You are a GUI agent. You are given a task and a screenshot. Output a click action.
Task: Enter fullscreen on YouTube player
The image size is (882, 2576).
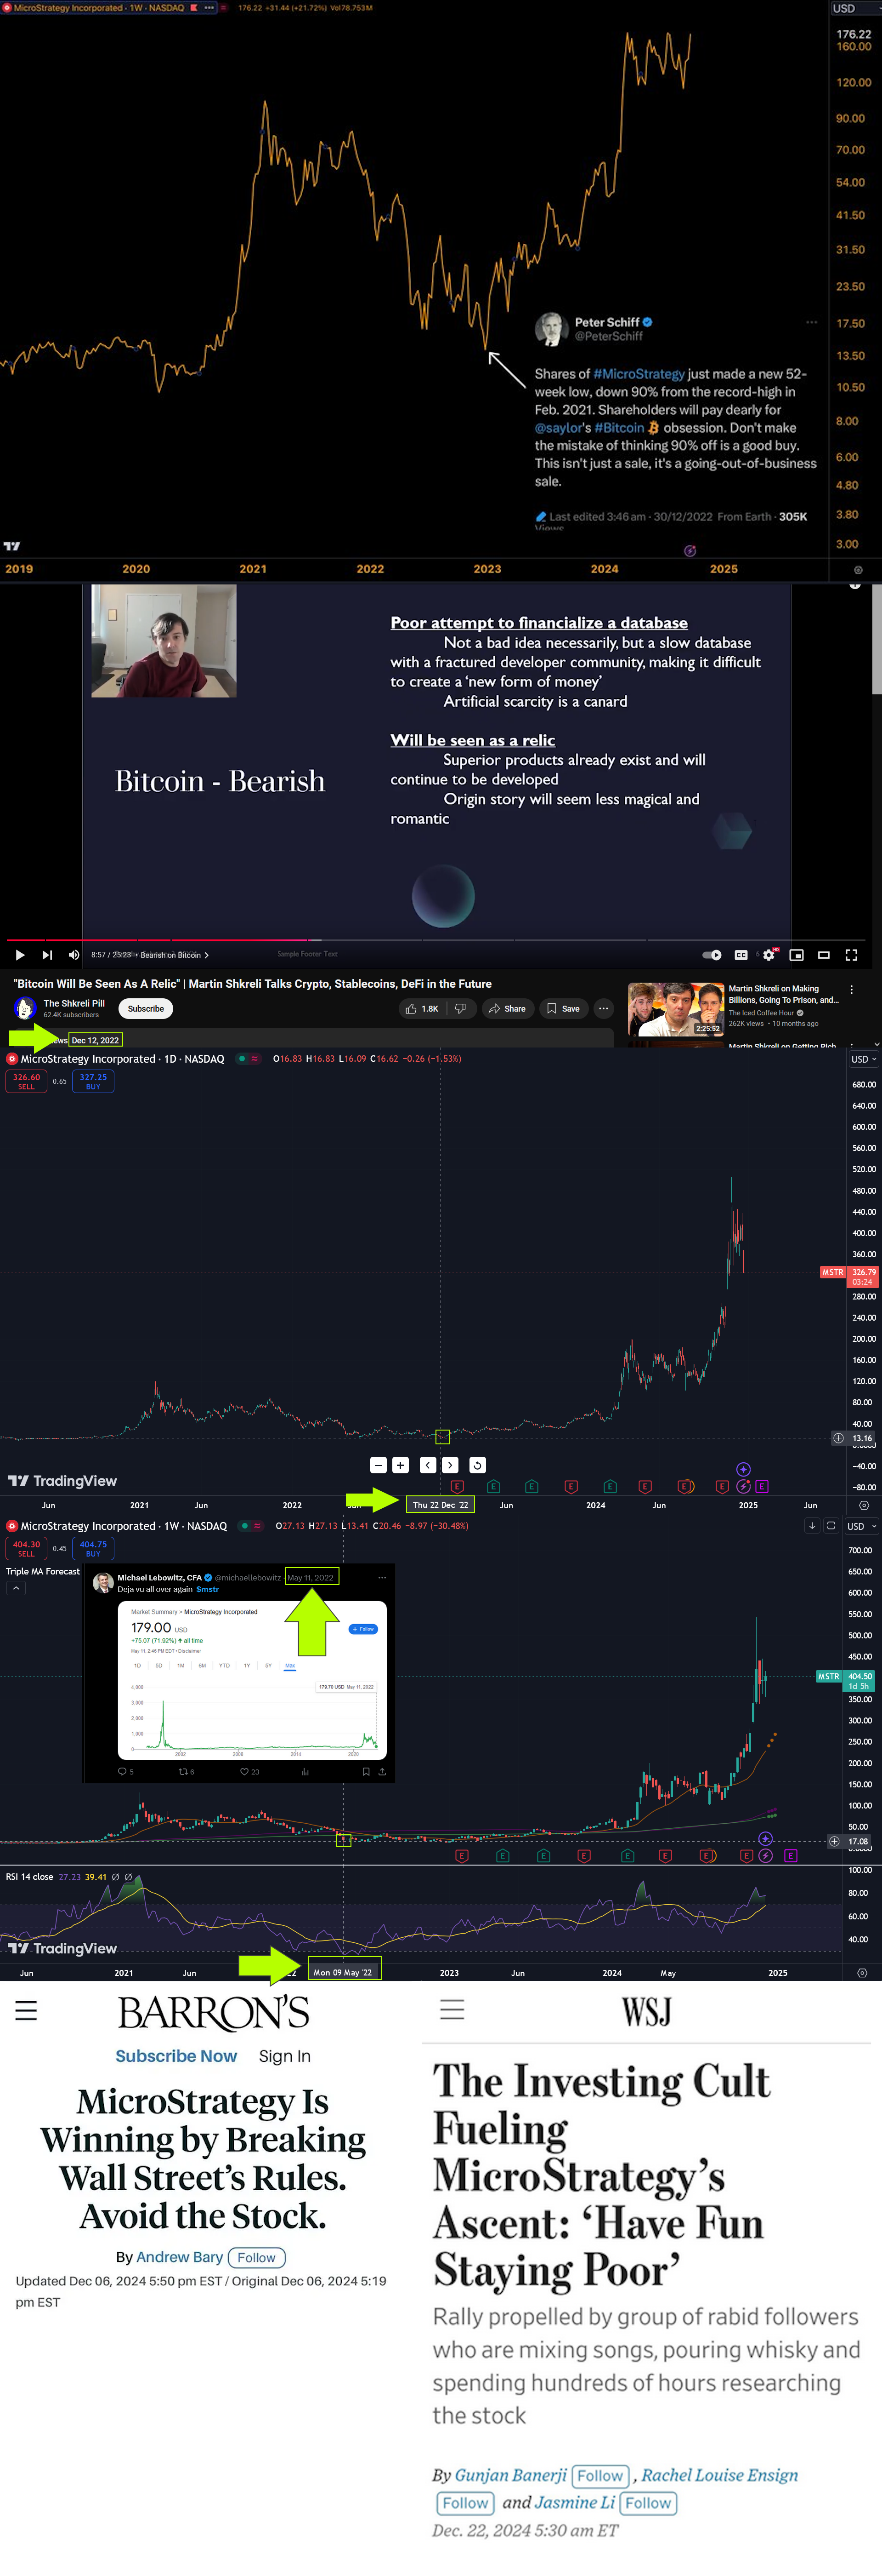pyautogui.click(x=851, y=955)
